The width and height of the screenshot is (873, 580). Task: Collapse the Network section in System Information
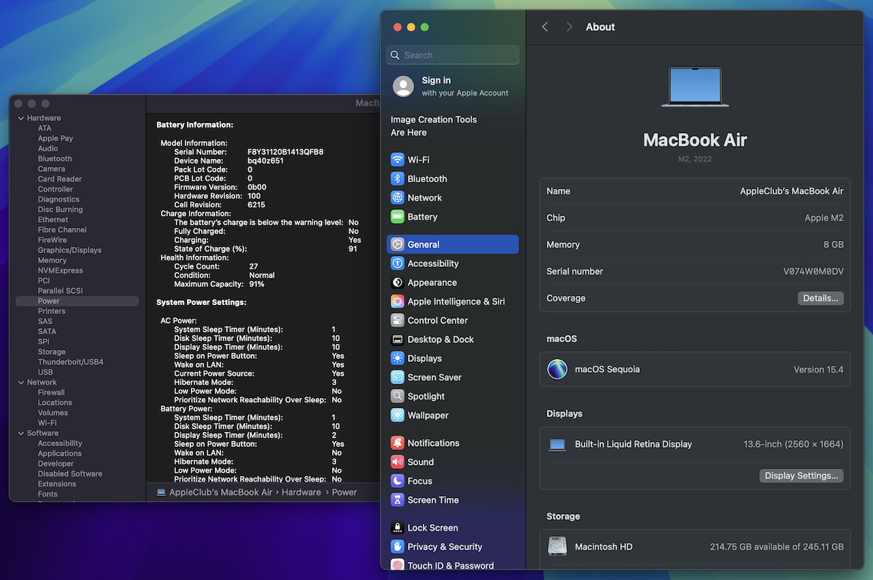pos(21,382)
